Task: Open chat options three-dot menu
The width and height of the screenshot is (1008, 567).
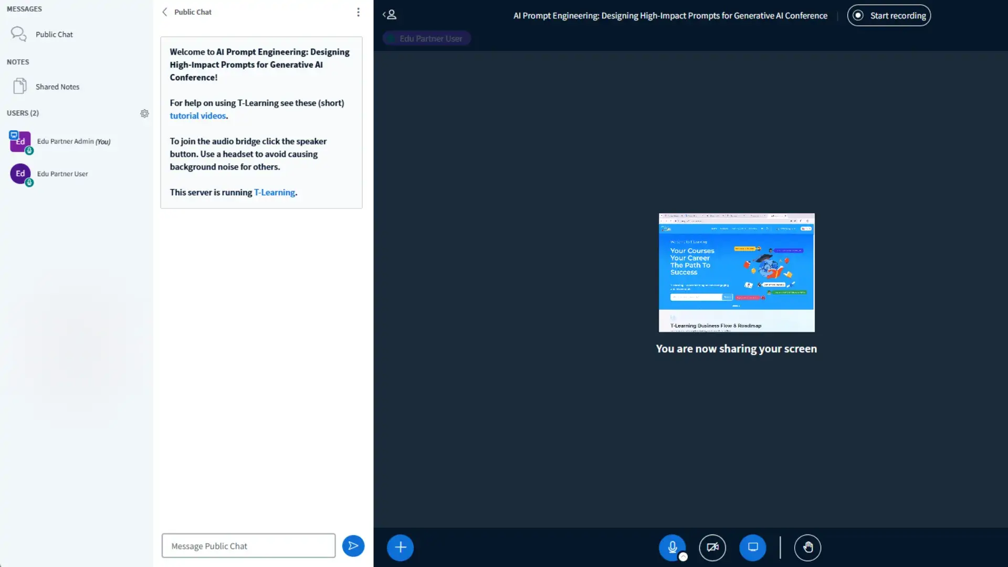Action: (x=358, y=12)
